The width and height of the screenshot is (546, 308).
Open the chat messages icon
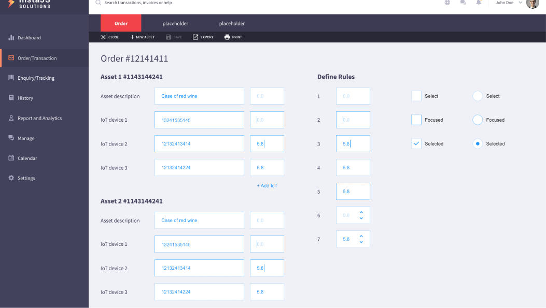click(x=463, y=3)
